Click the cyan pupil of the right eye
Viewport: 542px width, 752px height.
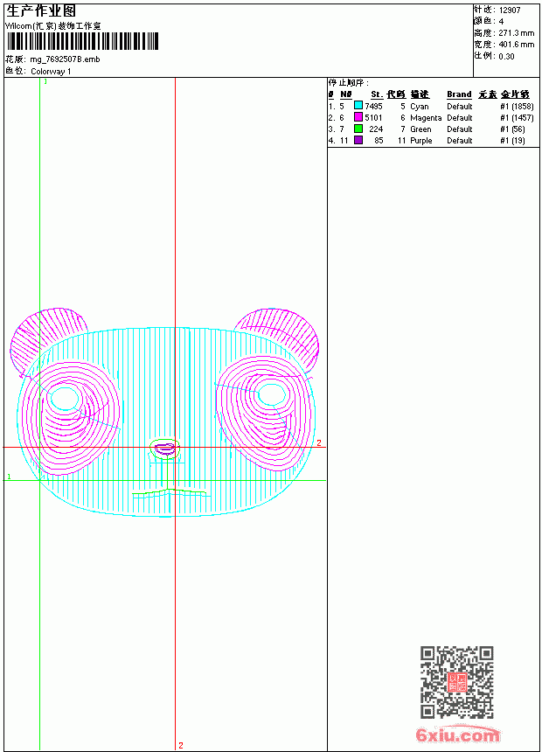tap(272, 395)
